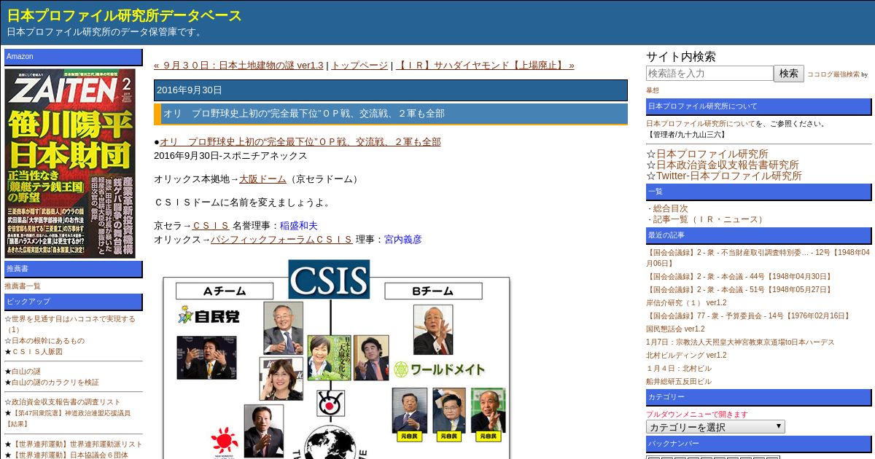Click the name 稲盛和夫

coord(299,225)
